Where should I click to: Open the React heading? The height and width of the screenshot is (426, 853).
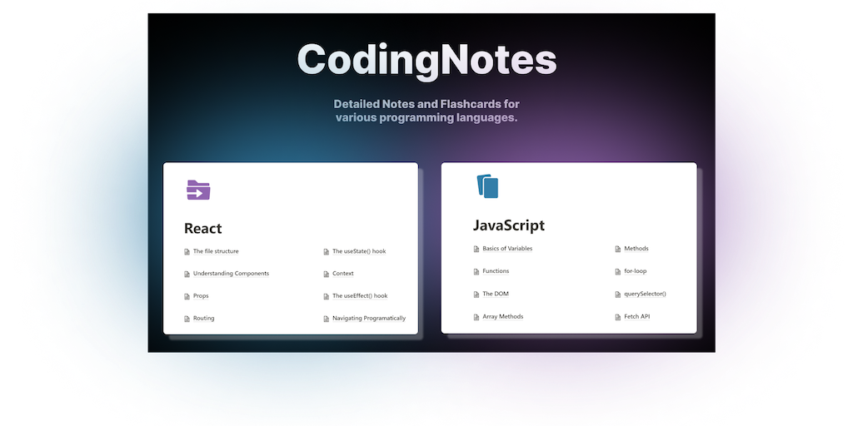point(203,228)
